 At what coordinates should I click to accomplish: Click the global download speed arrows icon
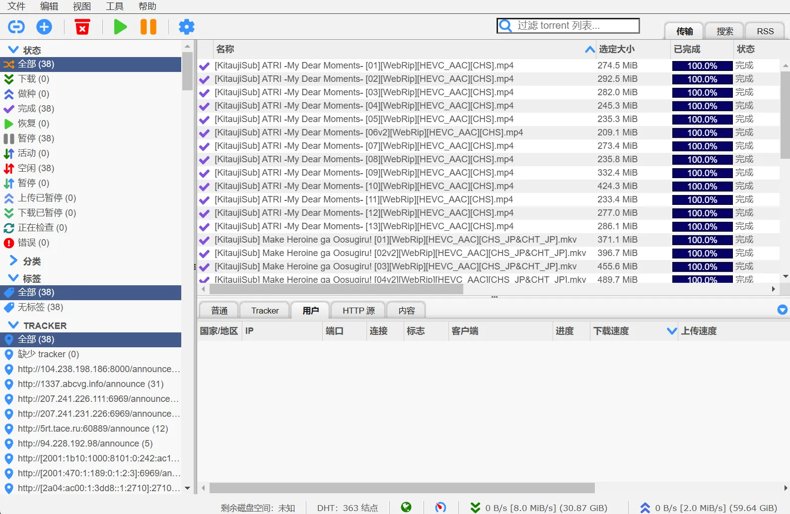coord(475,508)
